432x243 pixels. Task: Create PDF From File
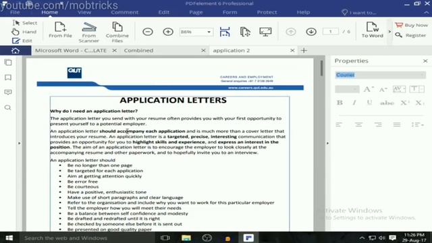tap(60, 30)
